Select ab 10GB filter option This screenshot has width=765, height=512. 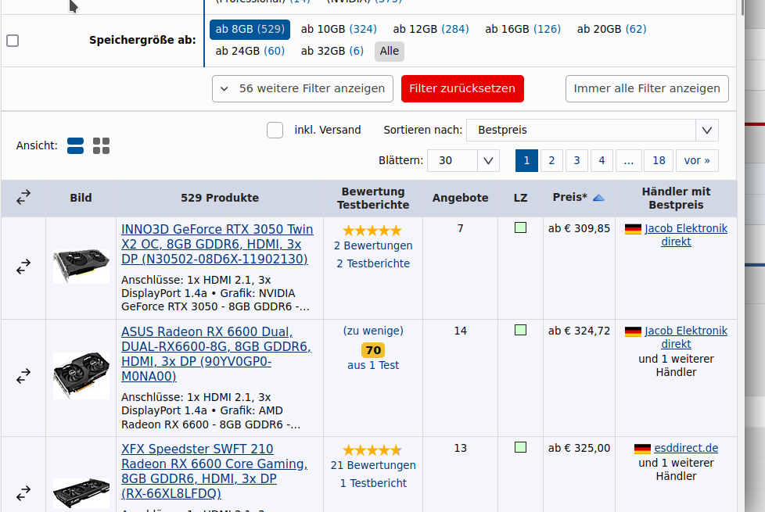339,29
